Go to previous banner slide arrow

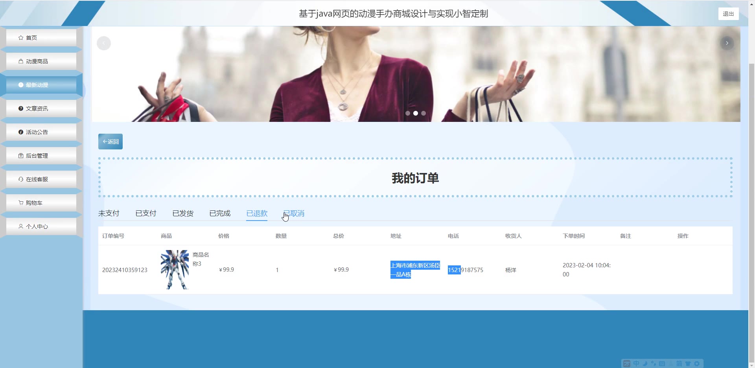(104, 43)
